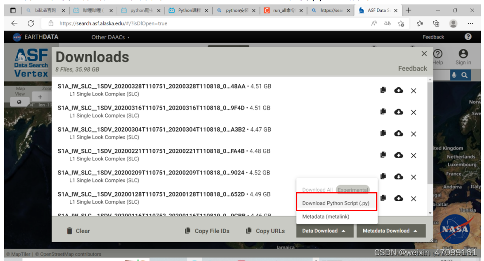The width and height of the screenshot is (484, 261).
Task: Copy file ID for the 20200328 SLC file
Action: pyautogui.click(x=383, y=90)
